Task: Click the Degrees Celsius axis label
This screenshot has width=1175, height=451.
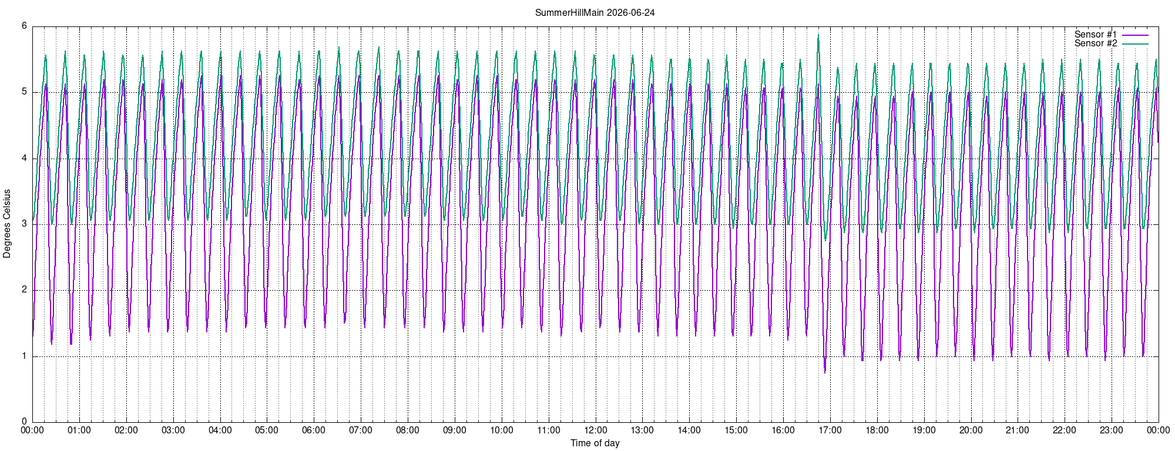Action: (7, 223)
